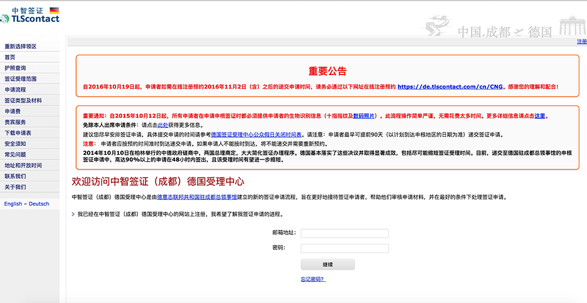Open 联系我们 menu item

(x=15, y=176)
